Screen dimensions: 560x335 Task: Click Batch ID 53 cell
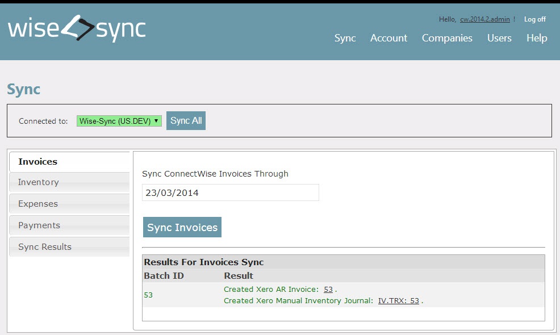pos(148,295)
